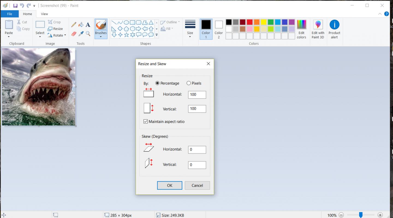The height and width of the screenshot is (218, 393).
Task: Switch to the View tab
Action: point(44,14)
